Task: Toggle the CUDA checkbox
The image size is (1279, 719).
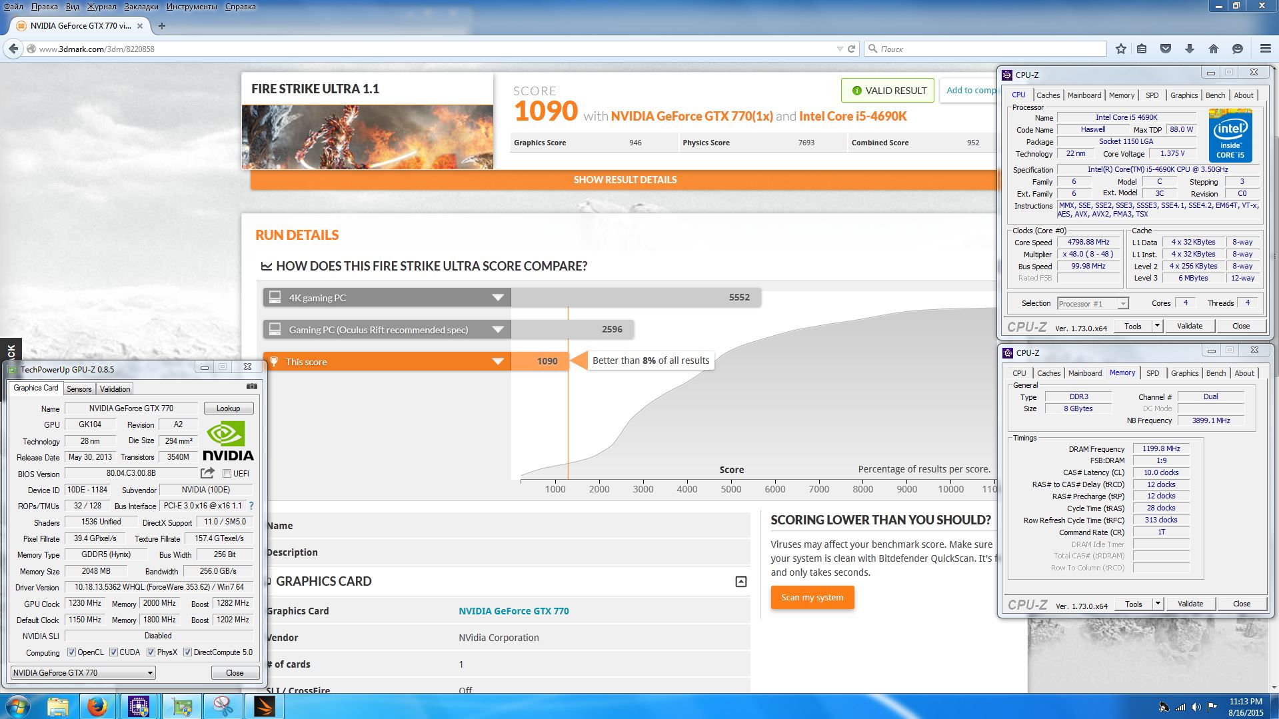Action: 113,652
